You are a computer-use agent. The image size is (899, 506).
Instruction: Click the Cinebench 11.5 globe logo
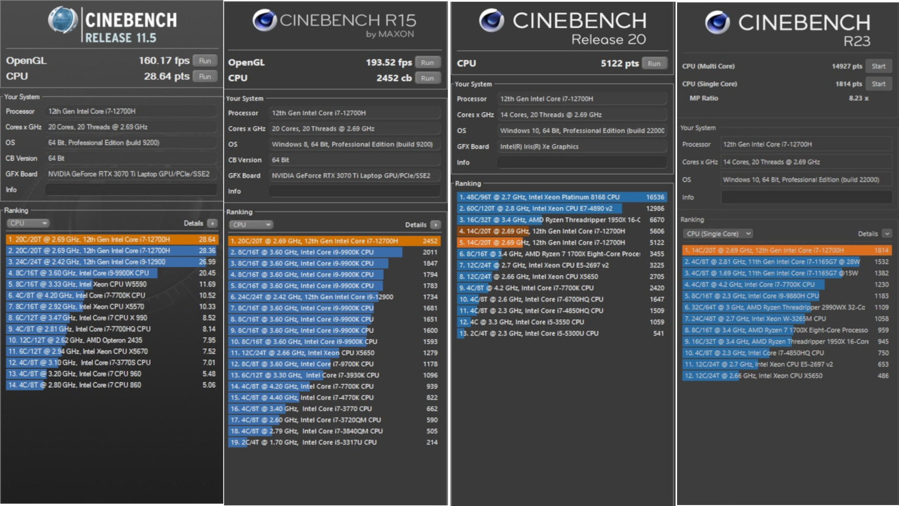(63, 21)
